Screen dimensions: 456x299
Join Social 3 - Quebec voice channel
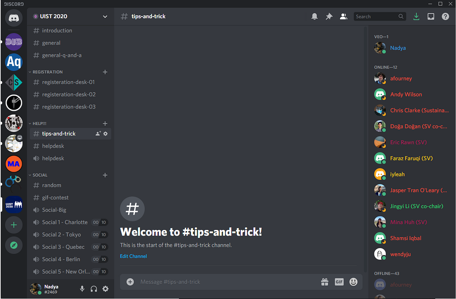click(70, 247)
